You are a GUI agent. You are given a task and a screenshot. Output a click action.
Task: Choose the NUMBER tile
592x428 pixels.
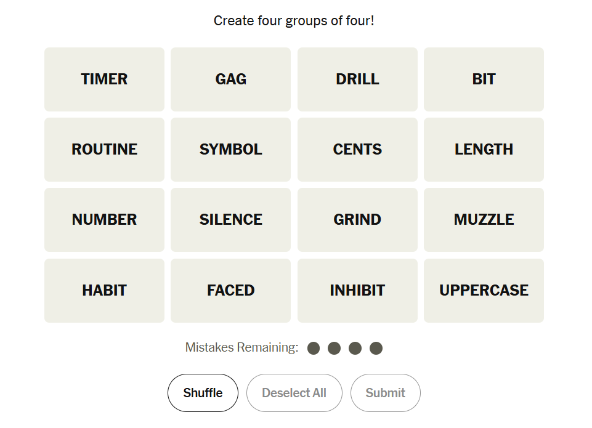click(104, 220)
